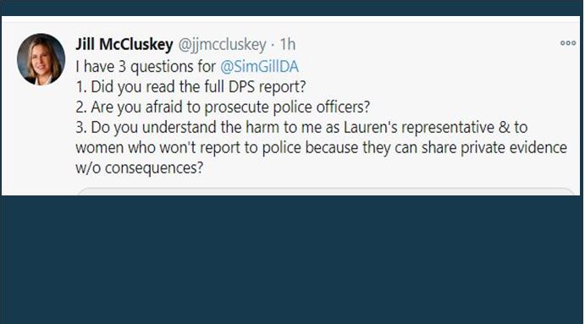Click the "I have 3 questions for" text

tap(146, 67)
